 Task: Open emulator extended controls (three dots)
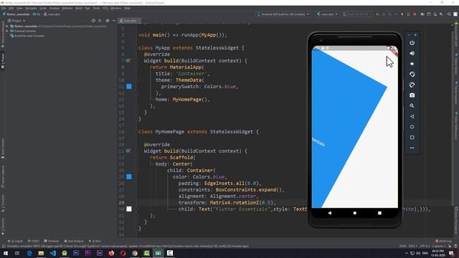[x=412, y=148]
